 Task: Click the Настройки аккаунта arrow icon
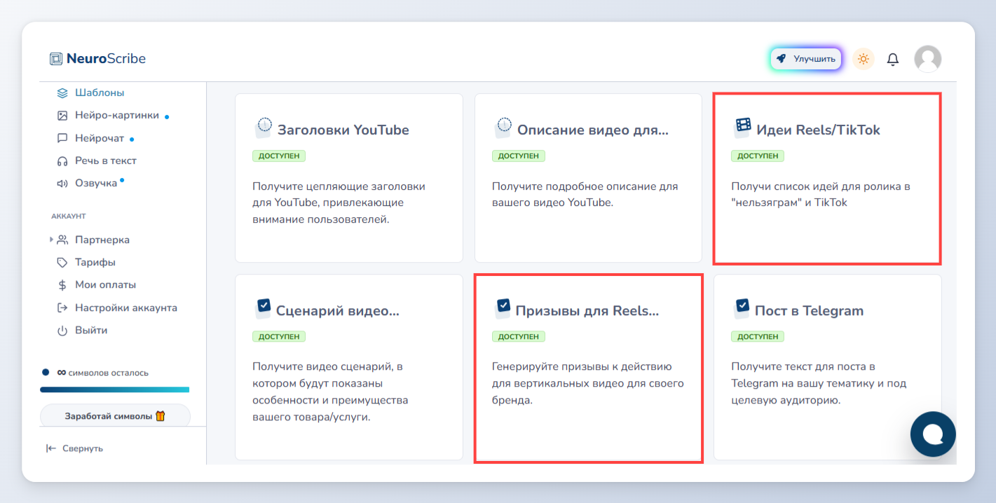coord(62,308)
